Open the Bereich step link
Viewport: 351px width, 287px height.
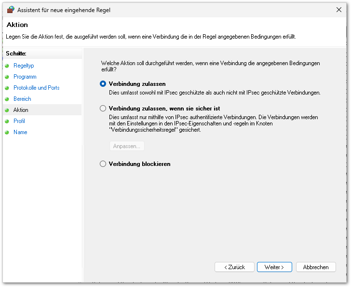(x=22, y=99)
